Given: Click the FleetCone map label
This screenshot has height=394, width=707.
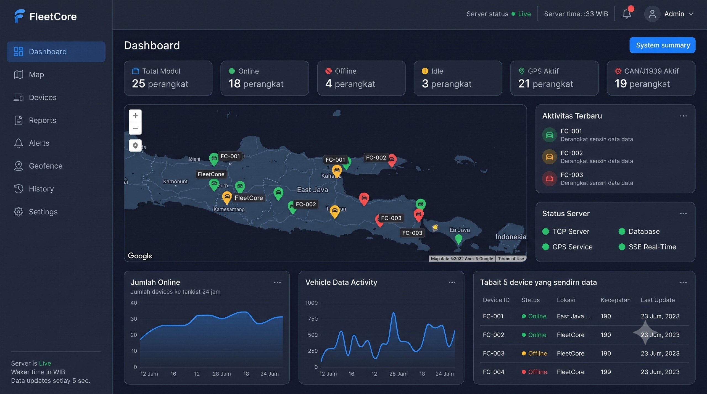Looking at the screenshot, I should [x=211, y=174].
